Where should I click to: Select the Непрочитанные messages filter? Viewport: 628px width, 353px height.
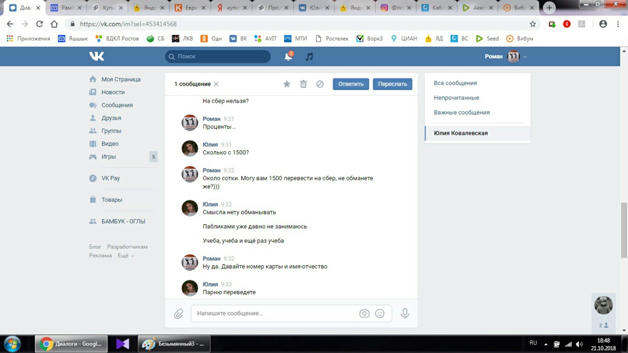(x=456, y=98)
